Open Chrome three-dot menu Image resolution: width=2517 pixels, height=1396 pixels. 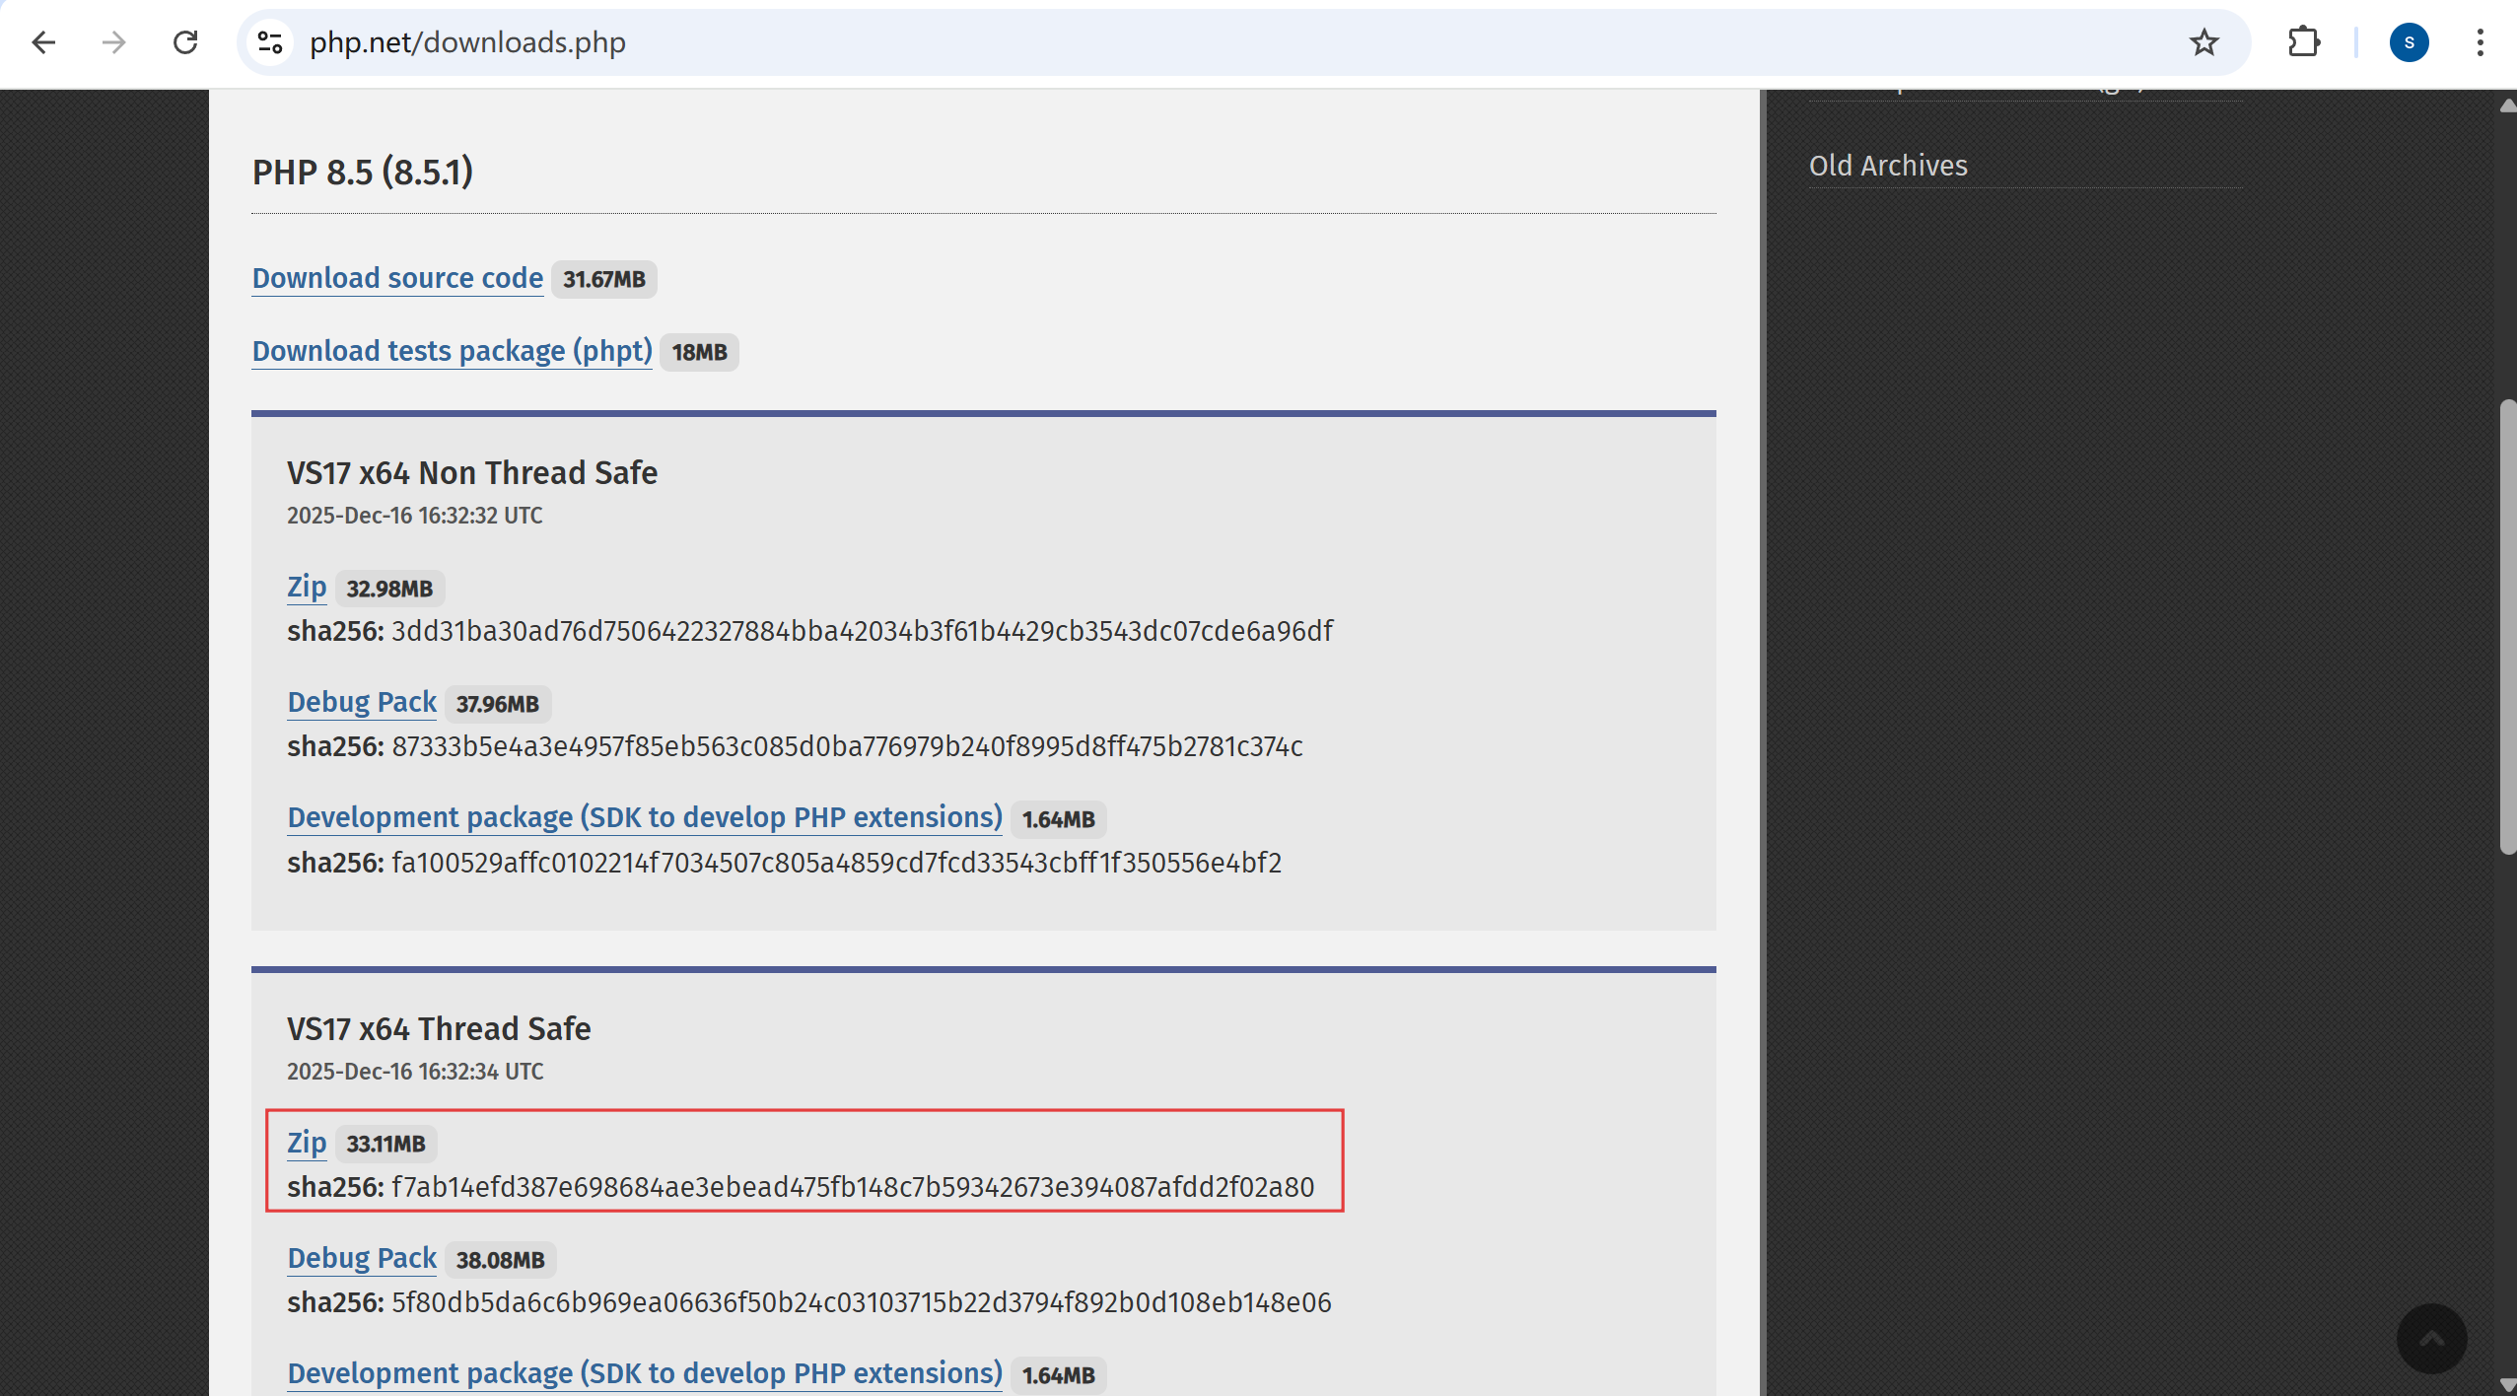tap(2480, 42)
